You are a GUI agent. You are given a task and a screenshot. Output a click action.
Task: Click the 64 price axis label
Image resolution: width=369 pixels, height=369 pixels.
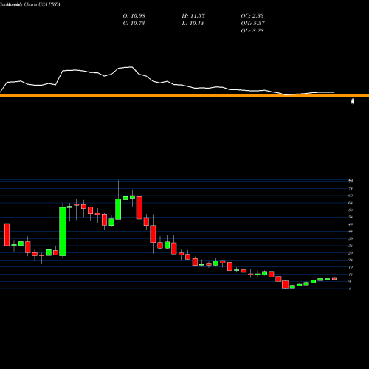351,203
